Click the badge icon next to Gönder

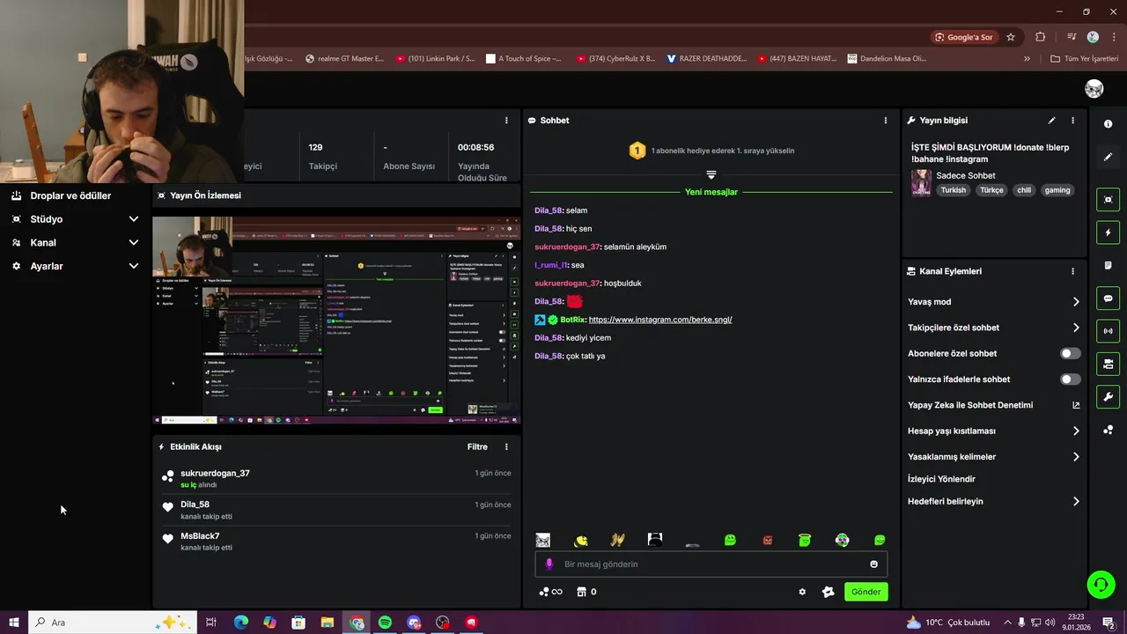tap(828, 592)
